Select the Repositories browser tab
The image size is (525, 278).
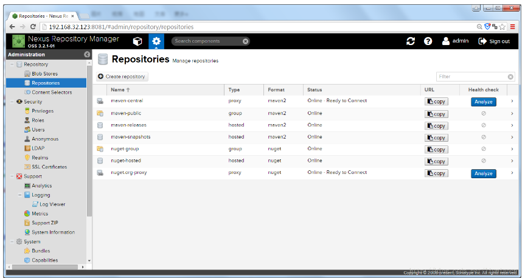(44, 16)
